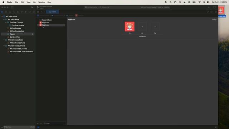229x129 pixels.
Task: Go forward in the editor history
Action: tap(44, 12)
